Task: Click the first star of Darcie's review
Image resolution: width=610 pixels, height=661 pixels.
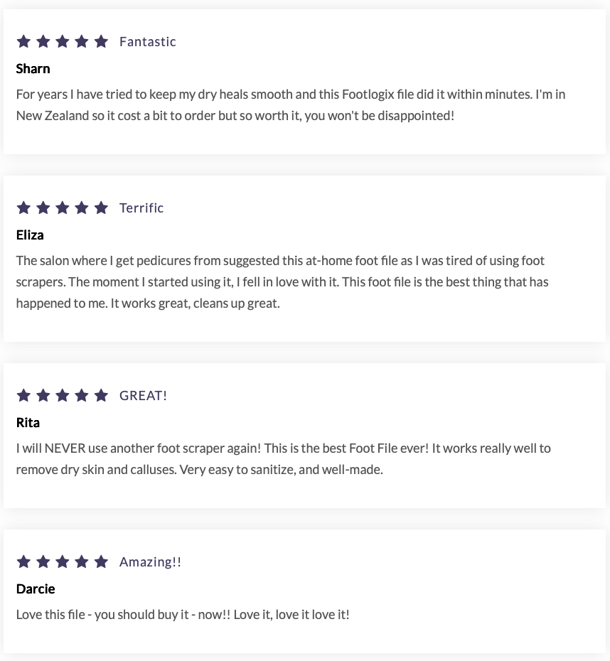Action: (x=23, y=561)
